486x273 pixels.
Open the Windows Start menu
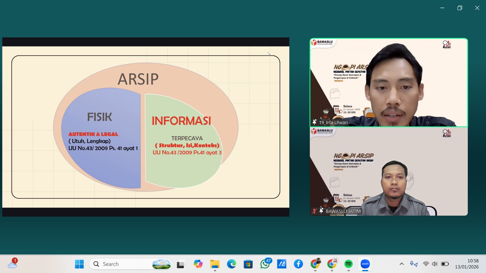(x=79, y=264)
